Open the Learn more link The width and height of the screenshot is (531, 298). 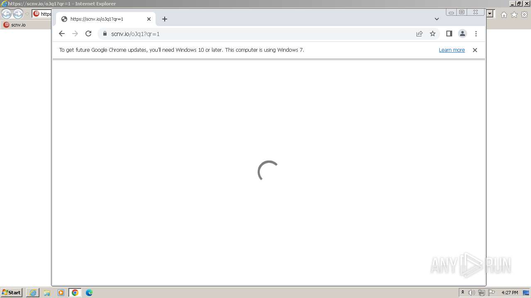[x=452, y=50]
